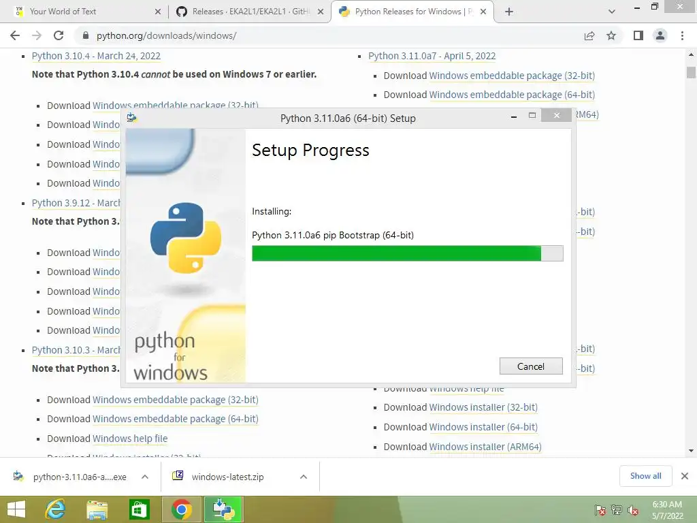Expand options for python-3.11.0a6 download
This screenshot has width=697, height=523.
(x=144, y=477)
